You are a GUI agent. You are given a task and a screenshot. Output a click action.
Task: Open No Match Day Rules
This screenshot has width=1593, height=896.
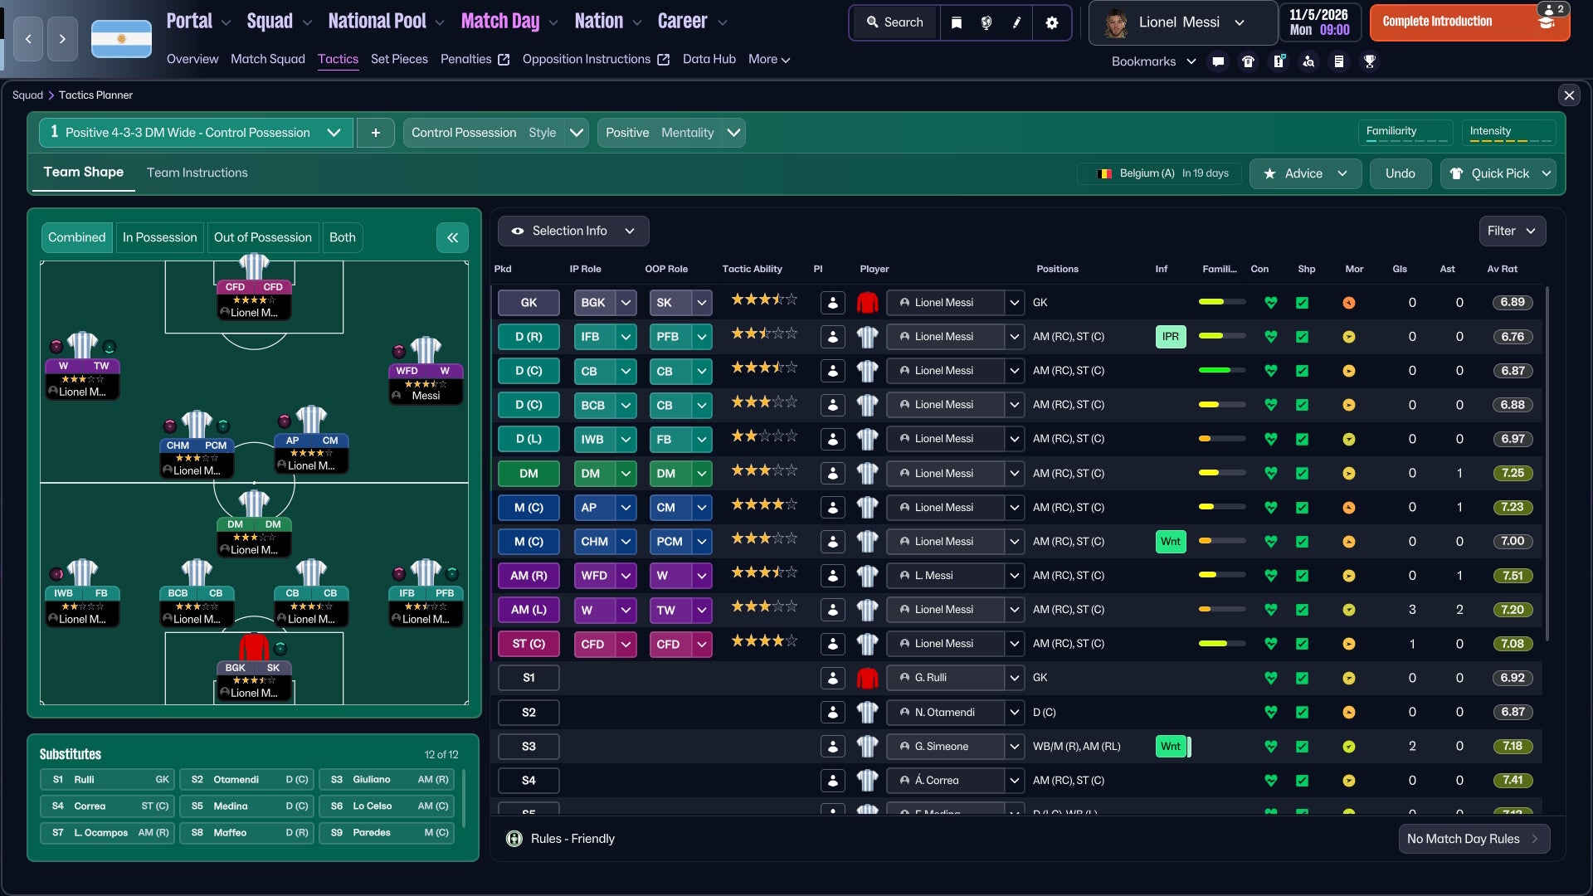click(x=1474, y=839)
